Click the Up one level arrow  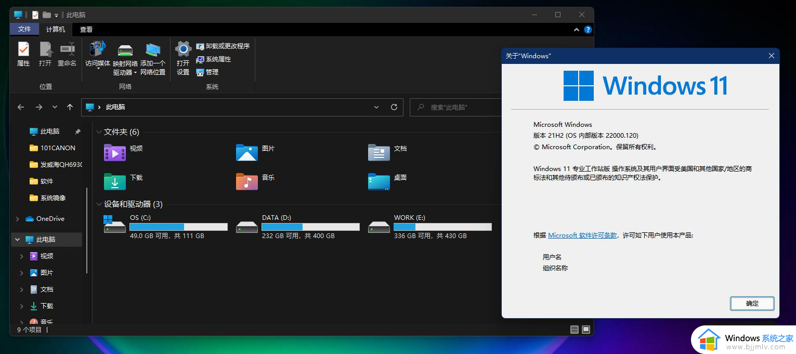(x=70, y=107)
